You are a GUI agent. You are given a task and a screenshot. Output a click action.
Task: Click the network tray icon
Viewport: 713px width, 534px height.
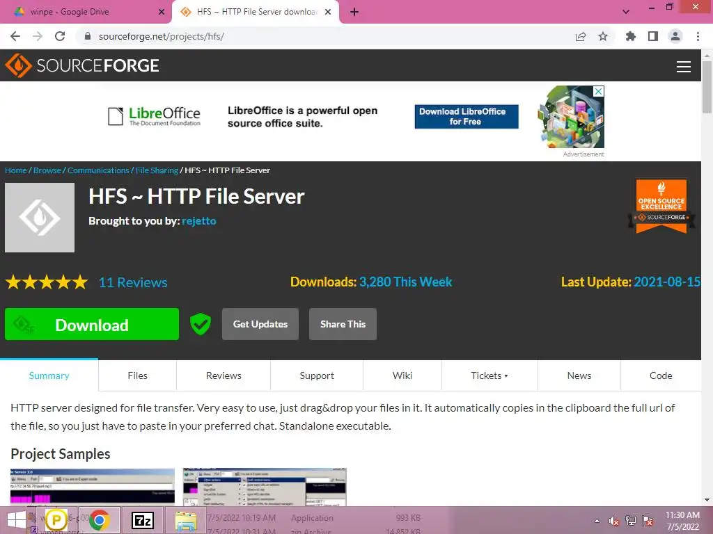point(631,521)
